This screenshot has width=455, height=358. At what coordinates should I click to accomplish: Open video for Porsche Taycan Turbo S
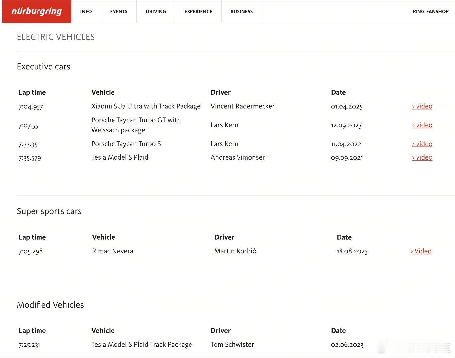coord(422,144)
